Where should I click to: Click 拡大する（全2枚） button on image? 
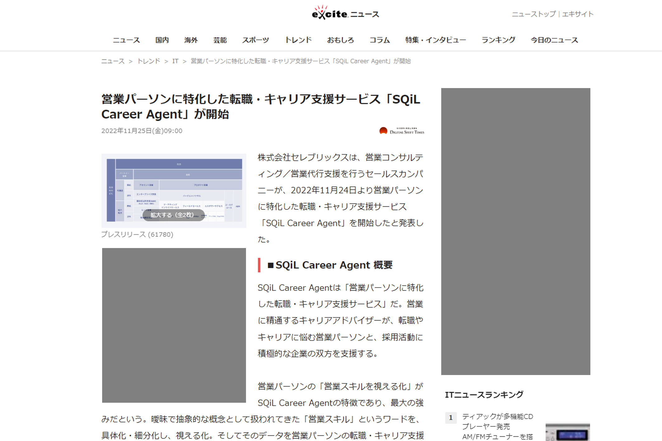point(173,215)
